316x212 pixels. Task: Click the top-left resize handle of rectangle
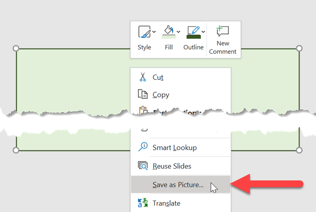click(16, 48)
